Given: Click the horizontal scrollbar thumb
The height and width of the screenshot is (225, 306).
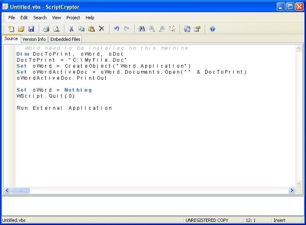Looking at the screenshot, I should pos(20,190).
